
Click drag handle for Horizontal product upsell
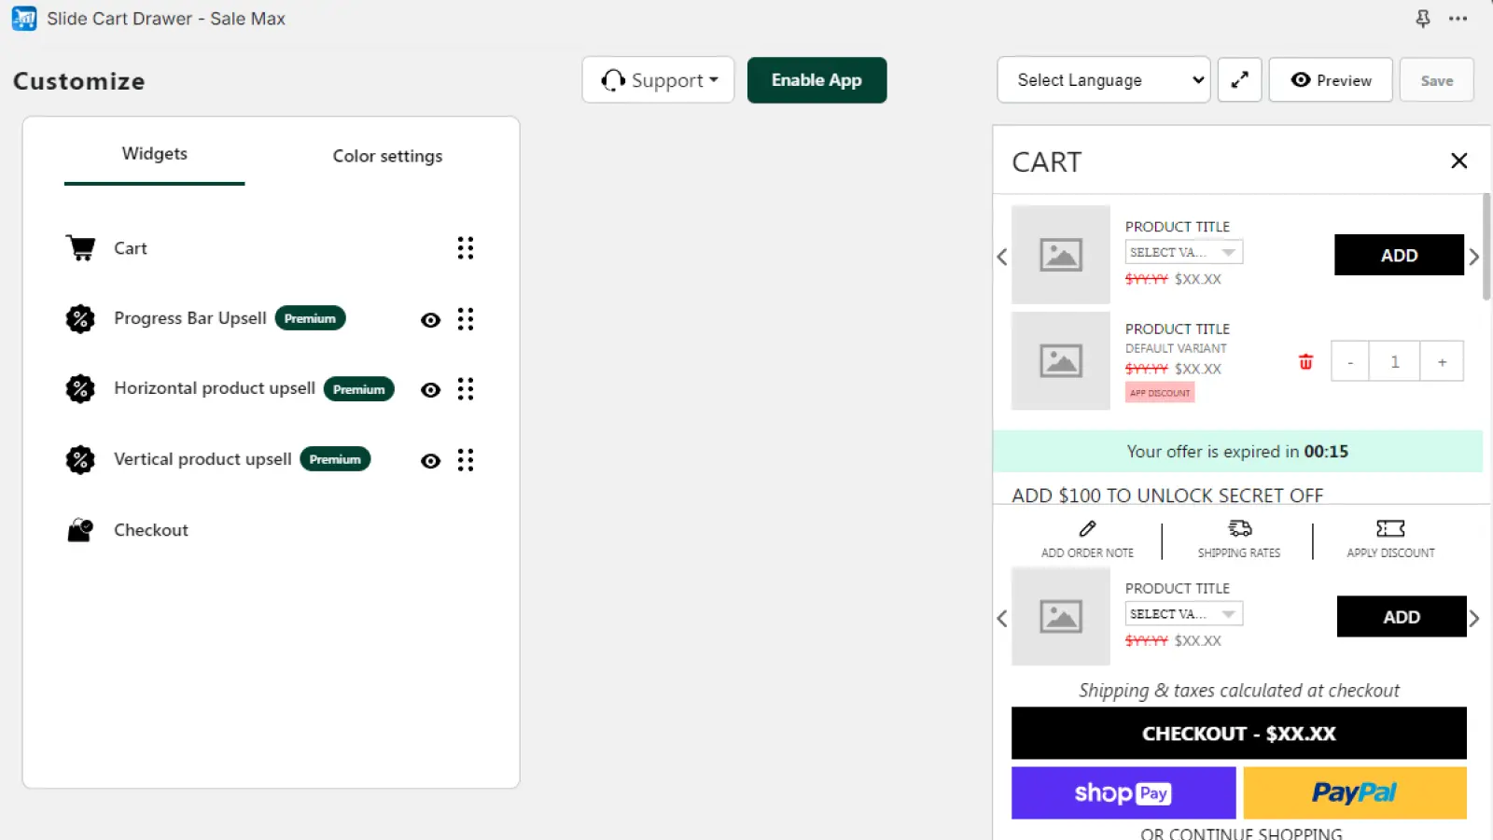466,389
